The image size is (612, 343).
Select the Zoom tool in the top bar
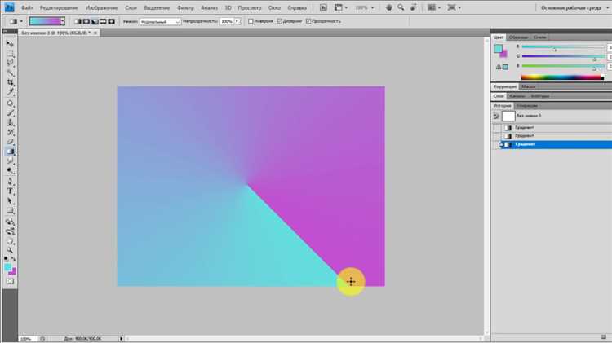pyautogui.click(x=401, y=7)
